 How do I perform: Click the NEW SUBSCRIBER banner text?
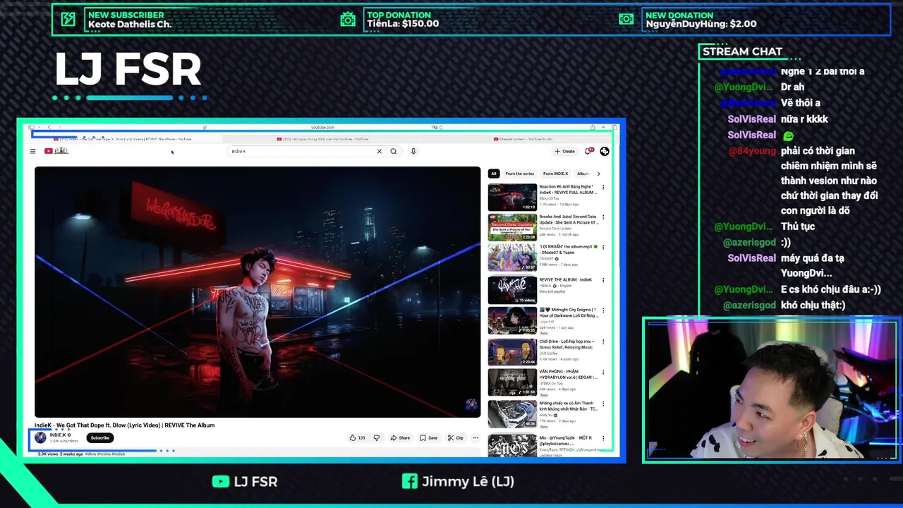click(130, 19)
